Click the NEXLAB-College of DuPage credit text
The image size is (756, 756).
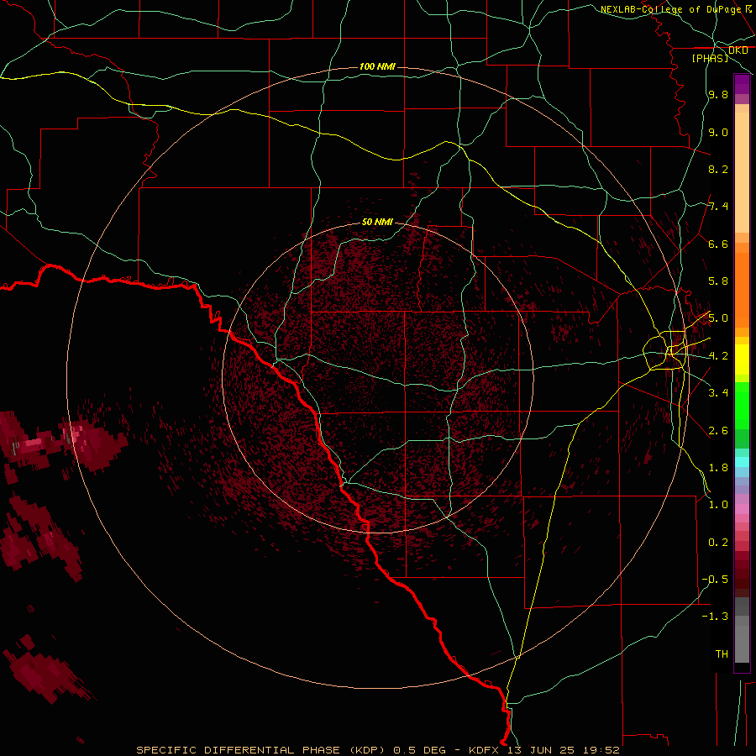point(671,9)
